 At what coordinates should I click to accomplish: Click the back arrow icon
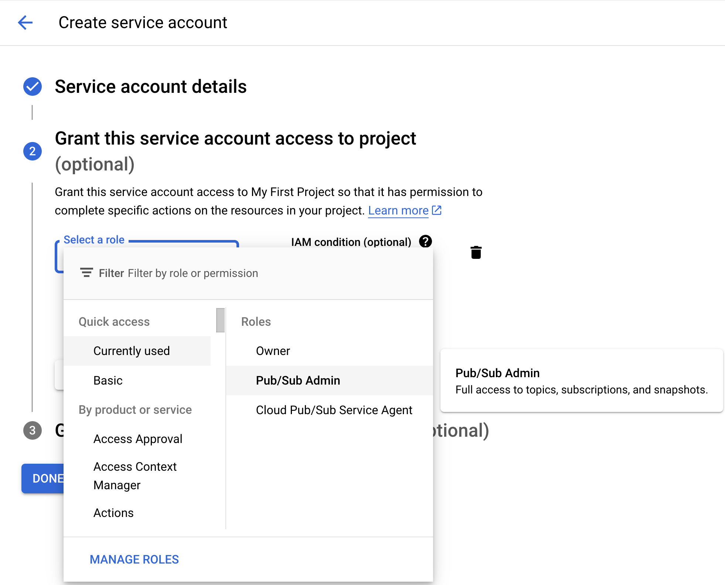click(25, 23)
